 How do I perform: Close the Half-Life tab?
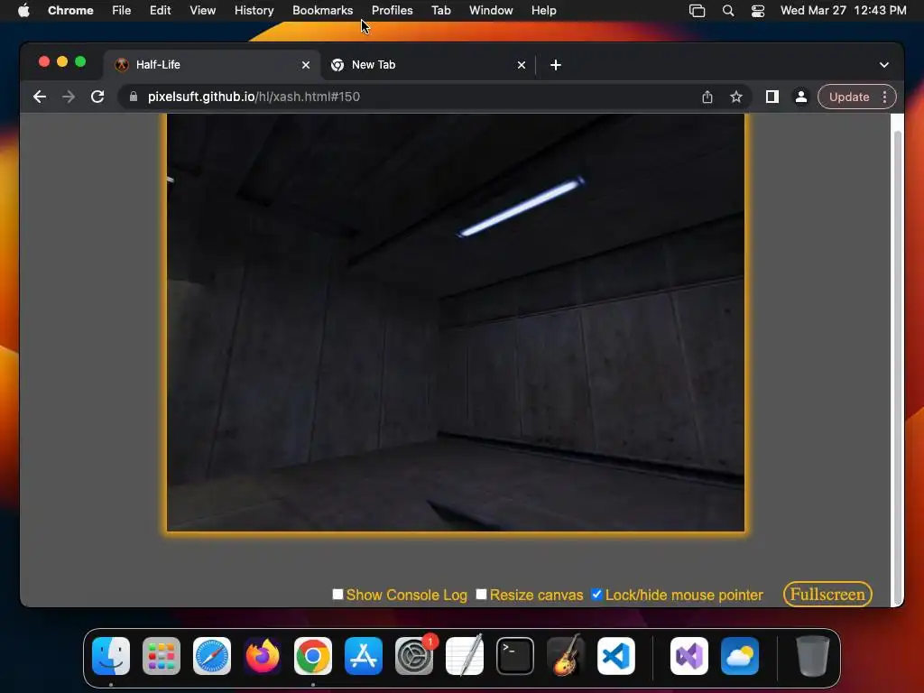point(306,65)
